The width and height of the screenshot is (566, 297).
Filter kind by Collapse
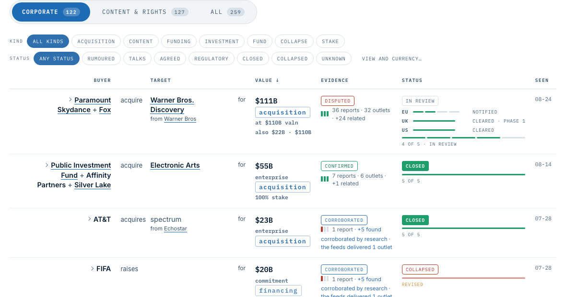(x=294, y=41)
